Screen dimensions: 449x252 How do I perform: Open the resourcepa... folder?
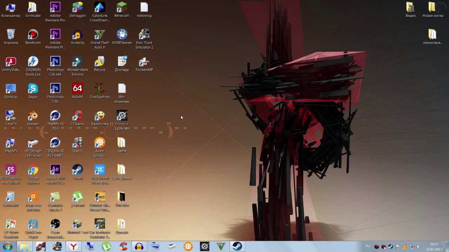pos(433,37)
